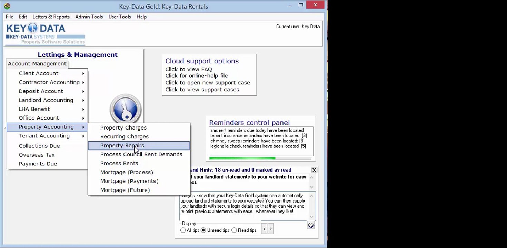The width and height of the screenshot is (507, 248).
Task: Maximize the Key-Data Gold window
Action: (301, 5)
